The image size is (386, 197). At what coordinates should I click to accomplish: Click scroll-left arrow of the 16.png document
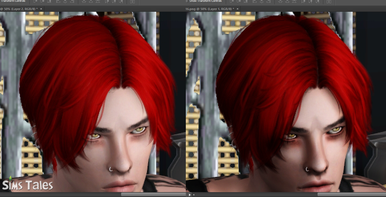[x=194, y=195]
